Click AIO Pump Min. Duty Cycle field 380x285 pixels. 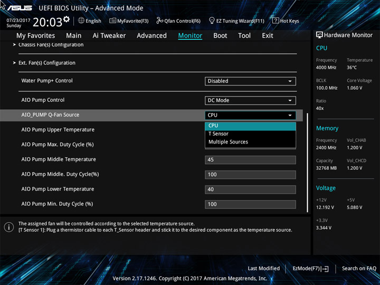tap(250, 204)
